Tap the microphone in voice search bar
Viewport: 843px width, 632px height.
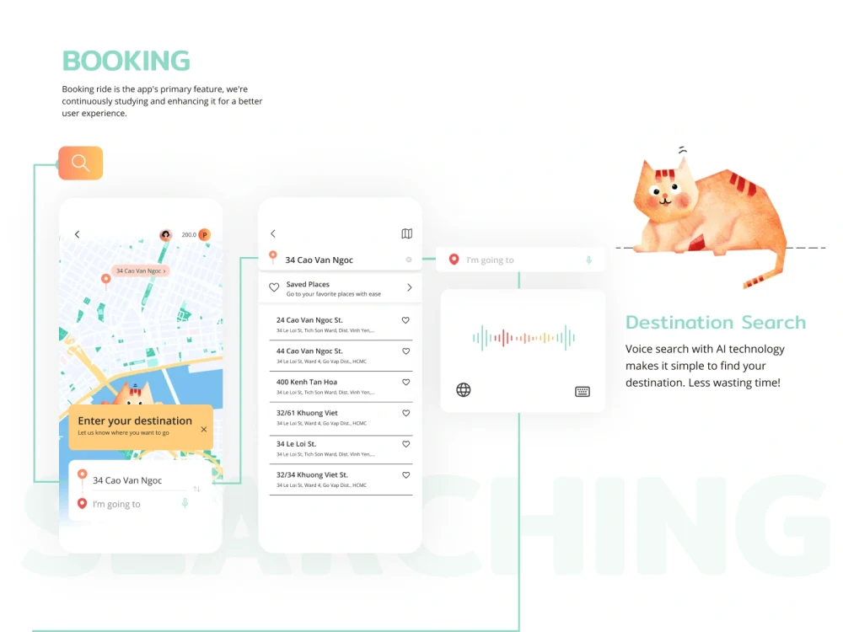click(588, 260)
